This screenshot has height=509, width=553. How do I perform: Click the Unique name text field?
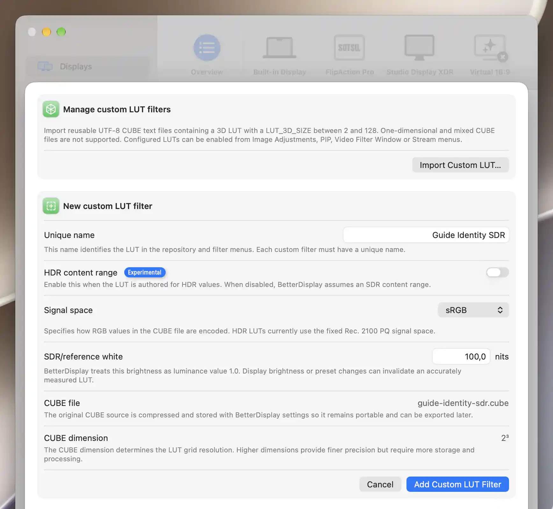coord(426,235)
